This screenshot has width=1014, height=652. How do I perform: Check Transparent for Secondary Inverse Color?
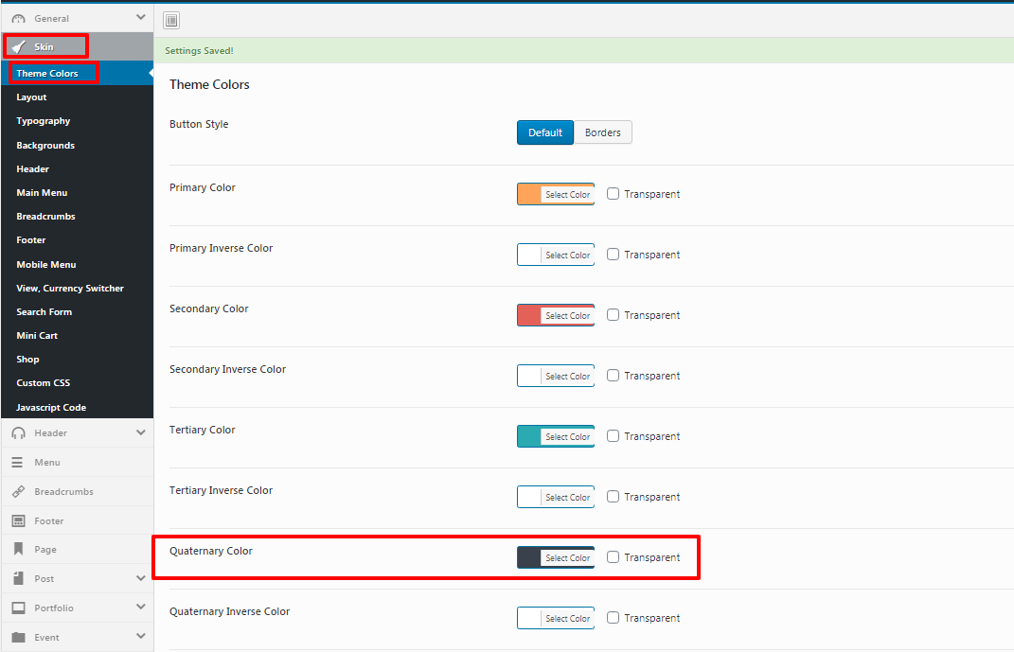click(x=614, y=376)
